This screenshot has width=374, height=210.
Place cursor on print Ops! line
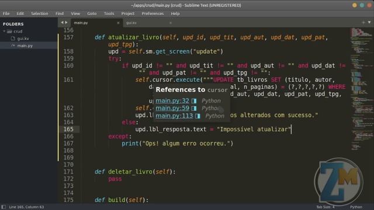point(178,143)
